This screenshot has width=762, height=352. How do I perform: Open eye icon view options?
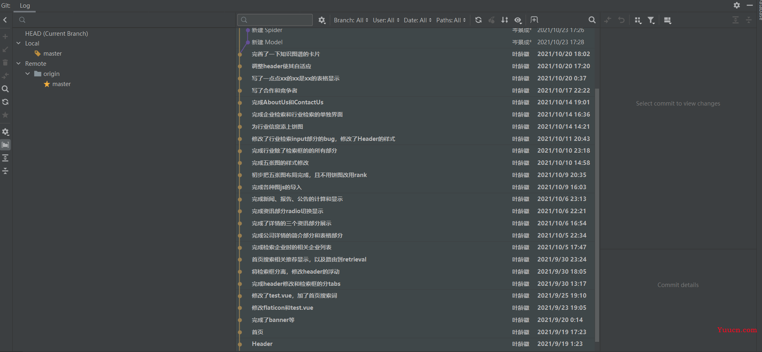coord(518,20)
